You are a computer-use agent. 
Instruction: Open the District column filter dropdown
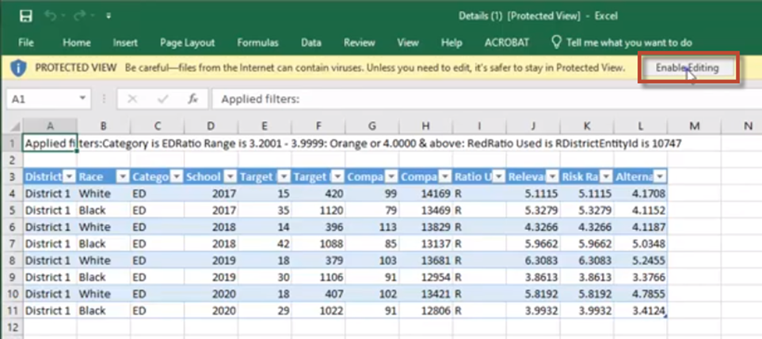click(69, 176)
